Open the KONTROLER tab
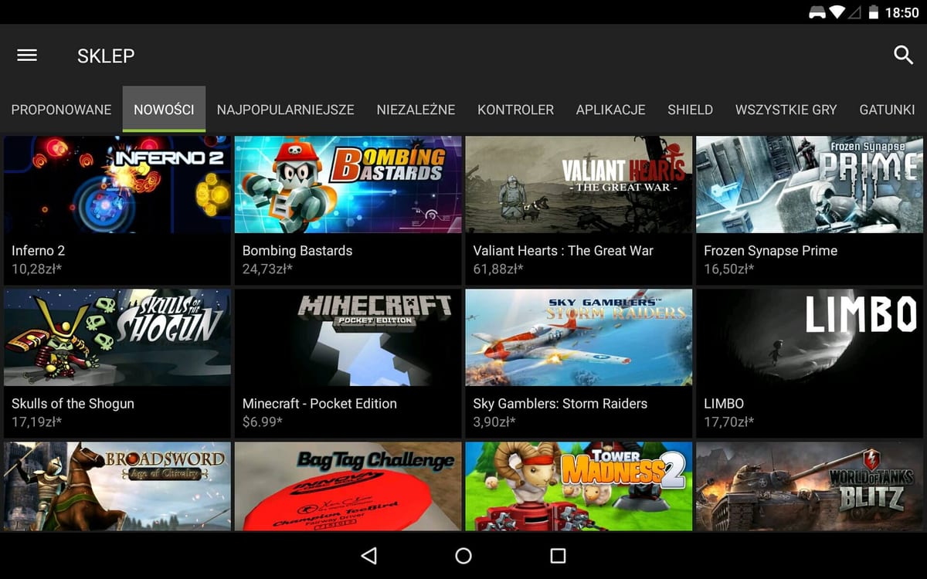Screen dimensions: 927x579 (515, 110)
